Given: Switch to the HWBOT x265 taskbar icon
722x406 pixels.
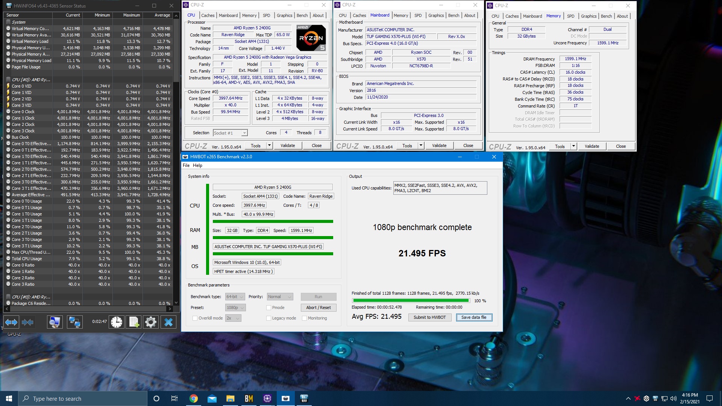Looking at the screenshot, I should coord(285,398).
